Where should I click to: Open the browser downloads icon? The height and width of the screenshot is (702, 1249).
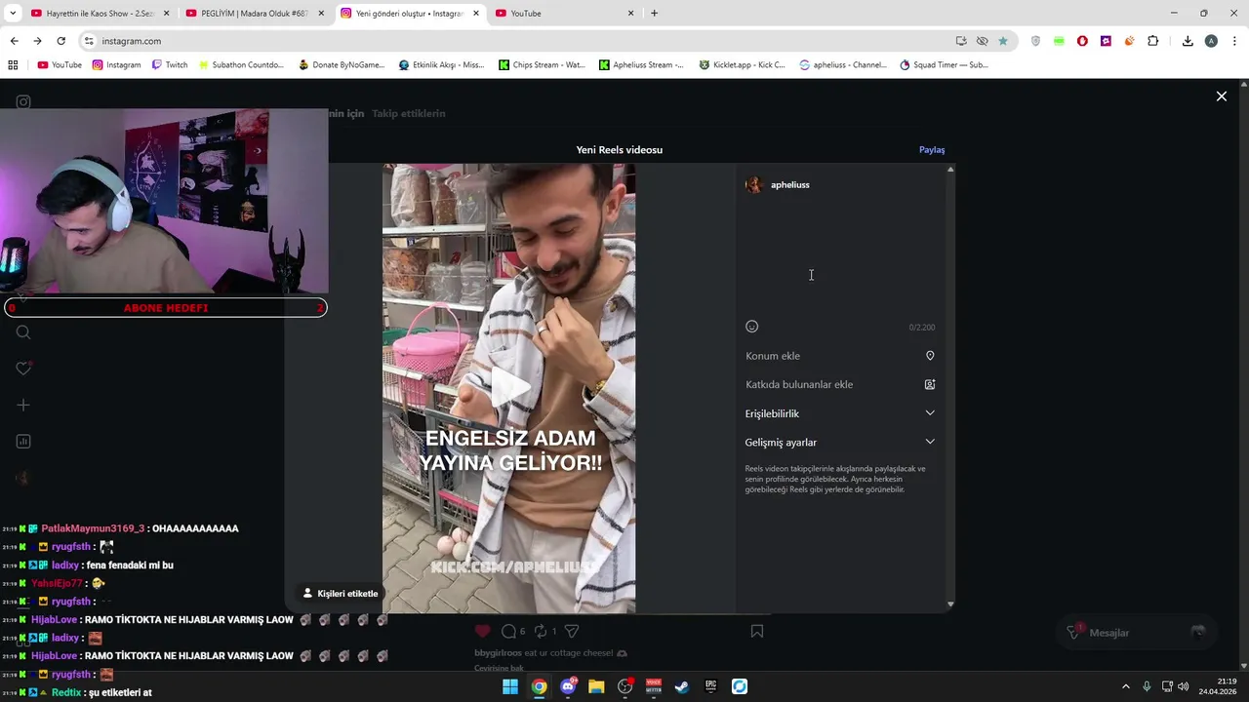click(1188, 41)
